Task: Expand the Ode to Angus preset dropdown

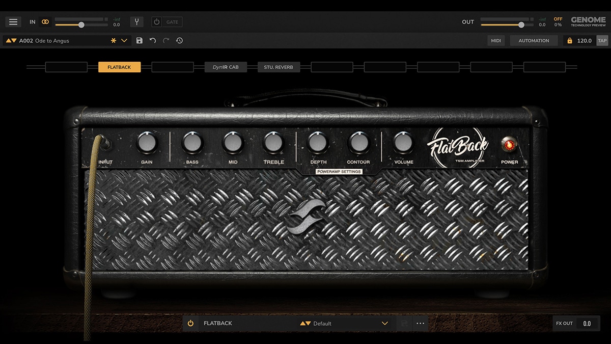Action: (x=124, y=41)
